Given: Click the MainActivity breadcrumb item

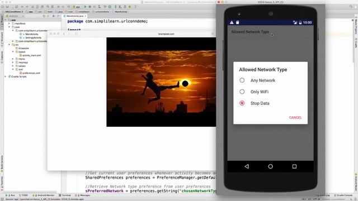Looking at the screenshot, I should click(120, 12).
